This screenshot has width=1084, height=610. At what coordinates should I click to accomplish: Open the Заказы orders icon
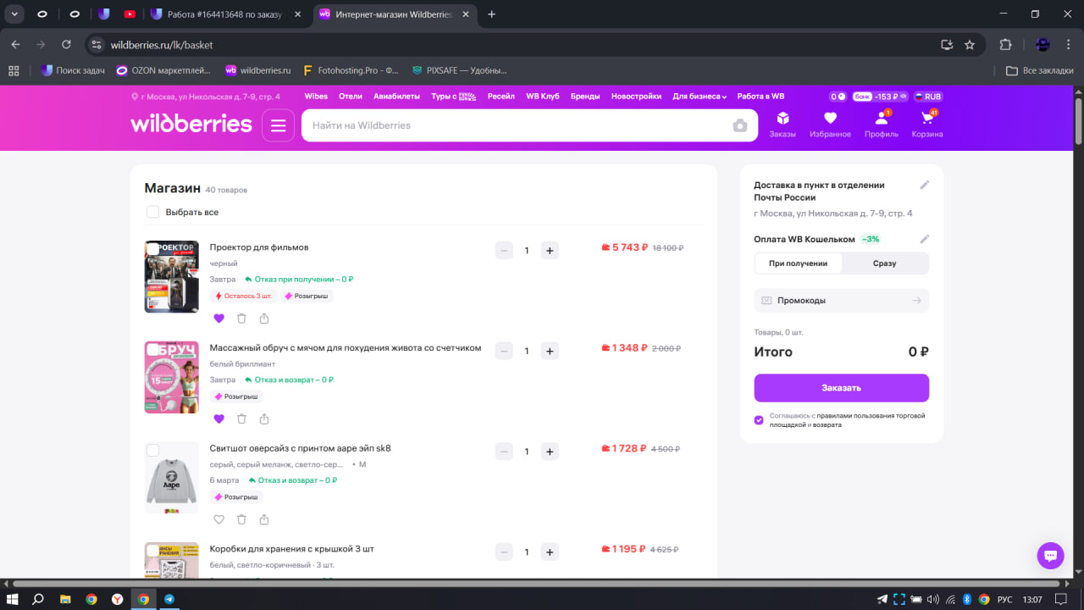click(x=783, y=125)
